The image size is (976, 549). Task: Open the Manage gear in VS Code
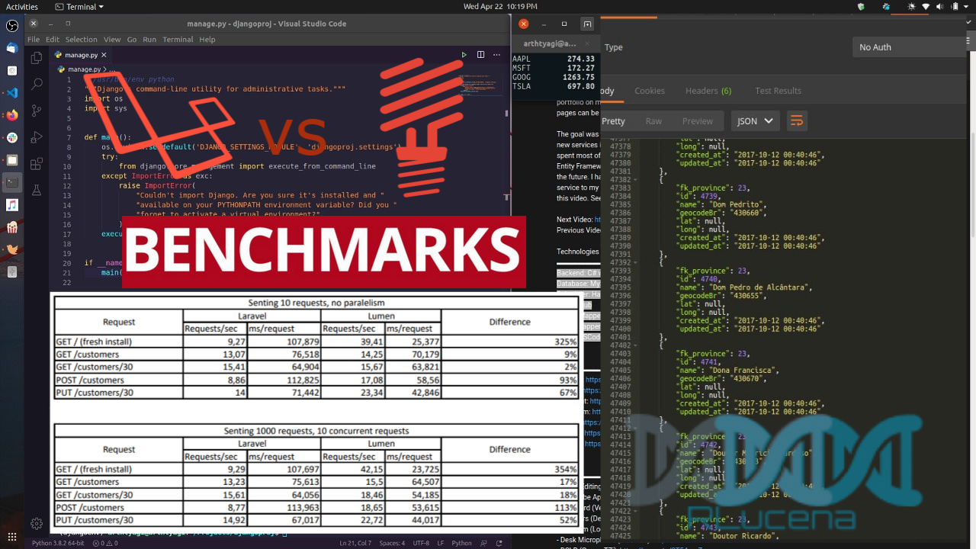tap(36, 523)
